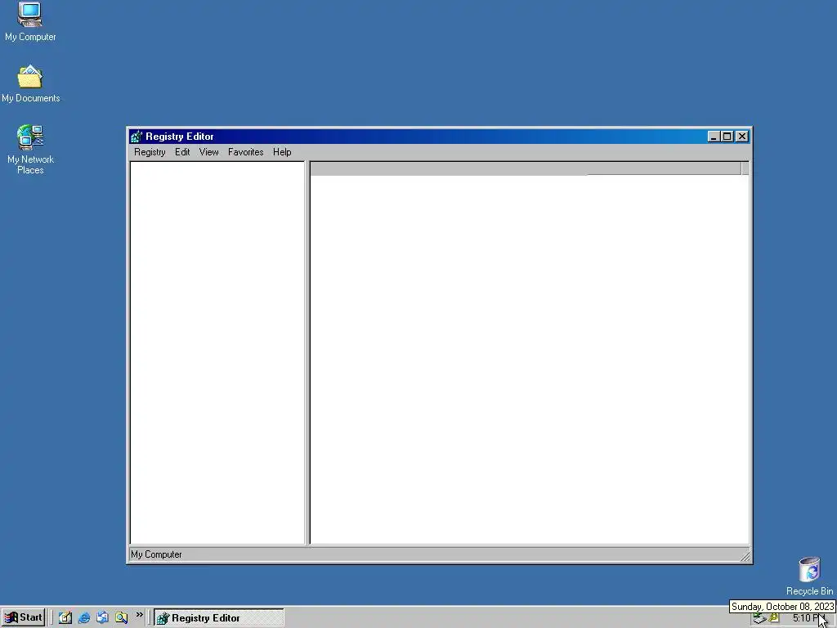Click the My Computer status bar text
The image size is (837, 628).
(x=156, y=554)
